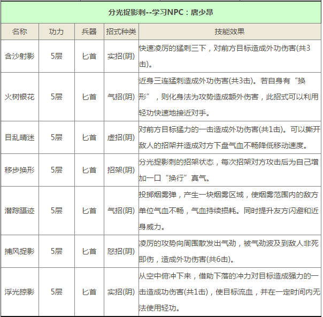Image resolution: width=323 pixels, height=317 pixels.
Task: Click the effect description starting with 投掷烟雾弹
Action: click(229, 211)
